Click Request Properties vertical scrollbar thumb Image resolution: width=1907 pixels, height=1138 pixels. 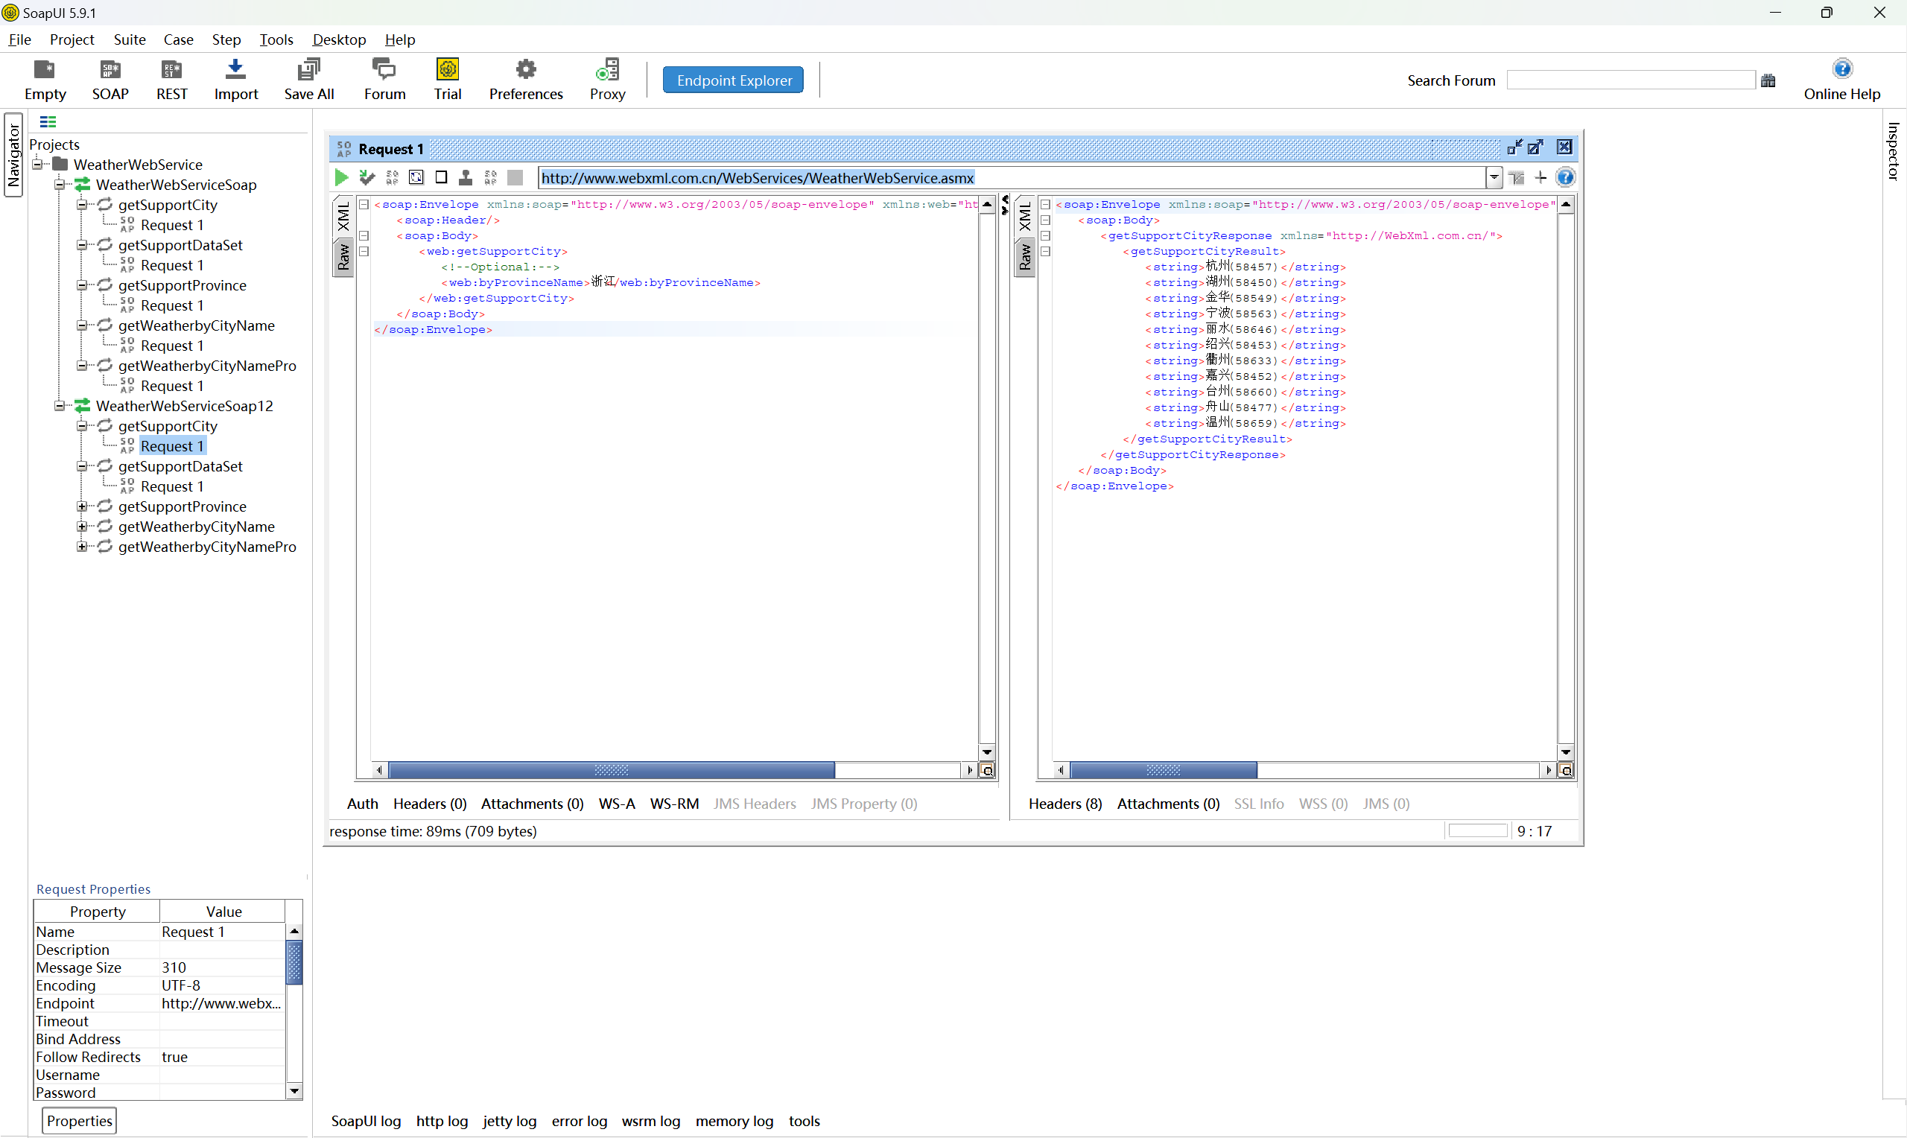(x=293, y=961)
